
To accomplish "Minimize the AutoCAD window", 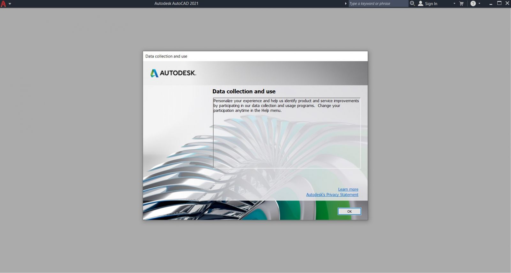I will (491, 4).
